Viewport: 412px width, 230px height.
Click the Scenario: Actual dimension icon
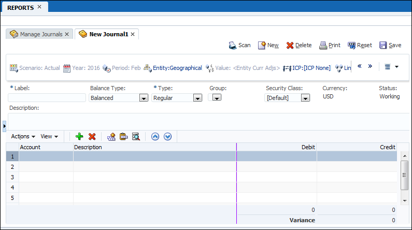pyautogui.click(x=13, y=68)
